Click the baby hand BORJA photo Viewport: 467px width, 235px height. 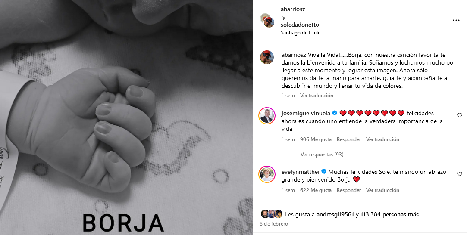click(126, 117)
